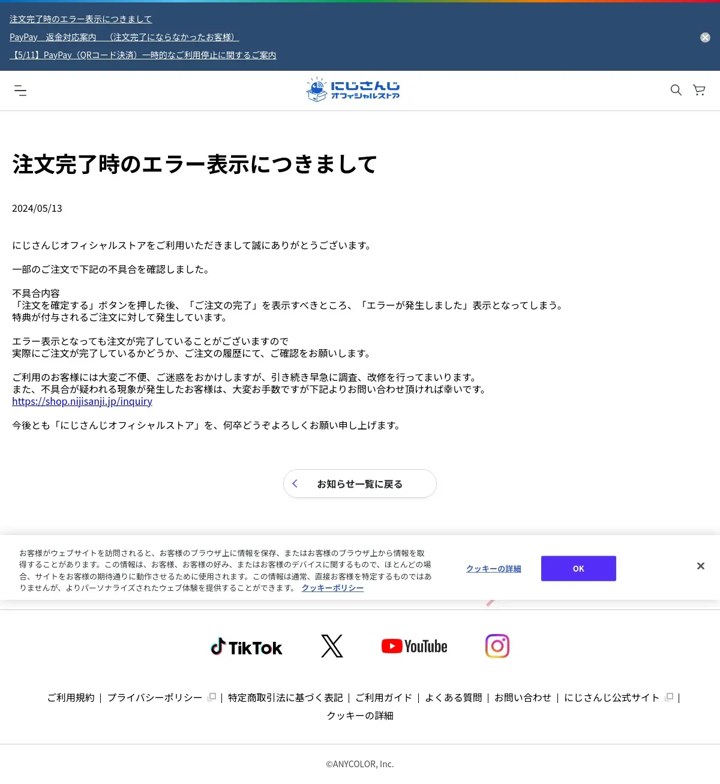Open 注文完了時のエラー表示につきまして banner link

coord(81,19)
